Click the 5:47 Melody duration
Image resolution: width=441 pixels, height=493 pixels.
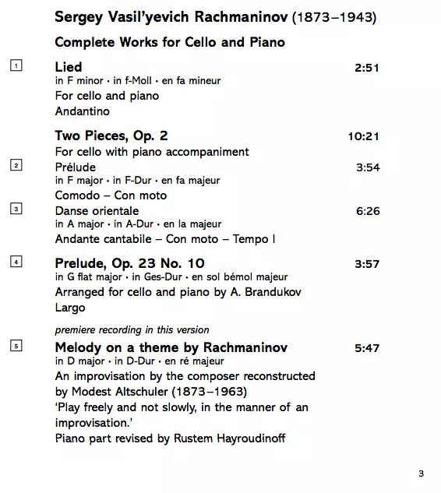[367, 348]
